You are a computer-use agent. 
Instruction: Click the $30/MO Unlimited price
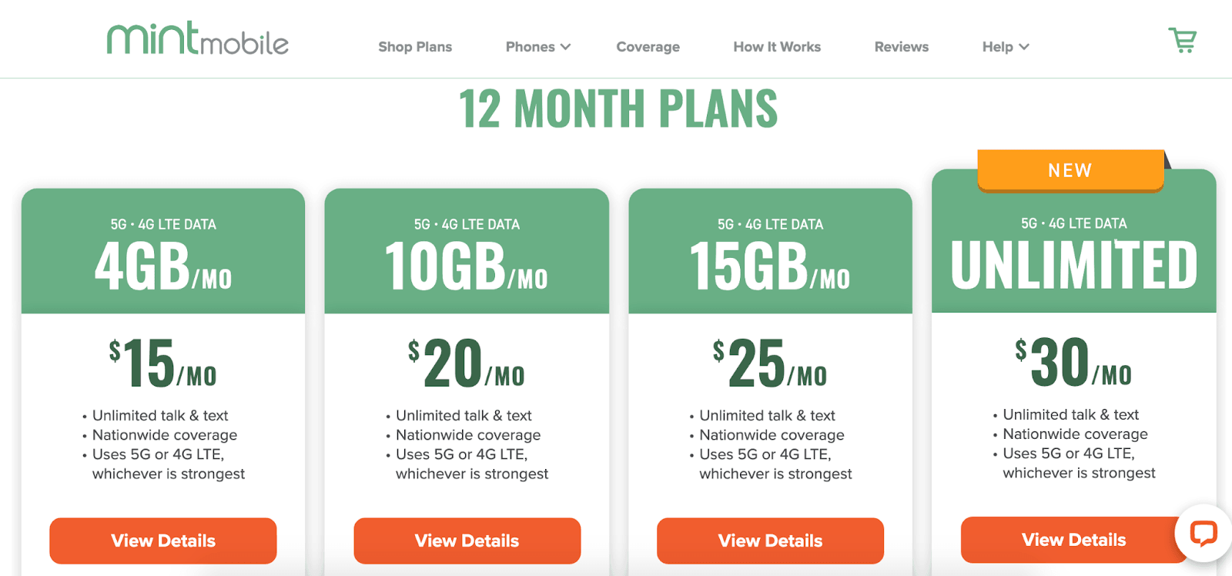(1072, 362)
